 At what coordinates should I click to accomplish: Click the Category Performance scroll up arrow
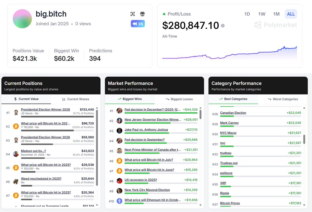click(x=304, y=108)
